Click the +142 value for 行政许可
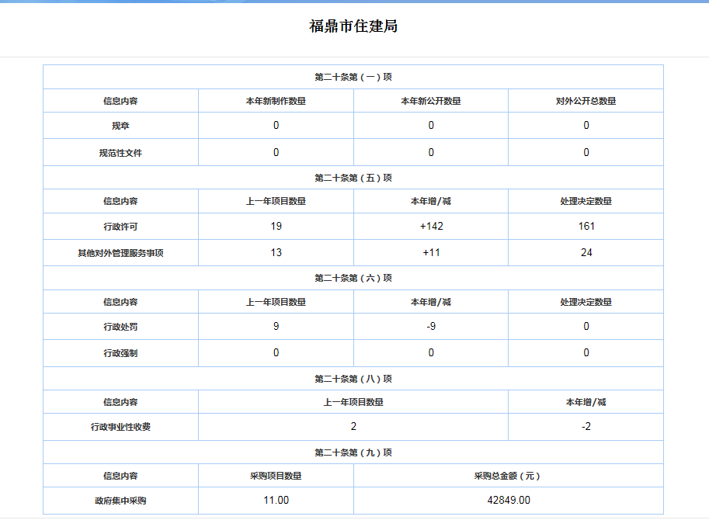This screenshot has height=520, width=709. [431, 226]
